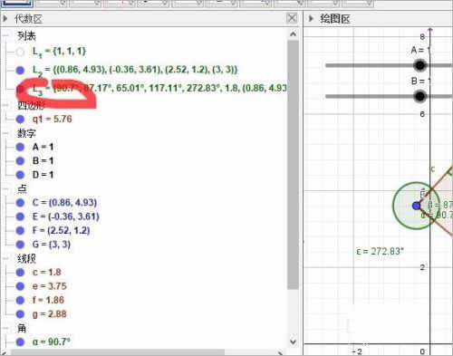Collapse the algebra view header triangle
453x356 pixels.
[5, 19]
